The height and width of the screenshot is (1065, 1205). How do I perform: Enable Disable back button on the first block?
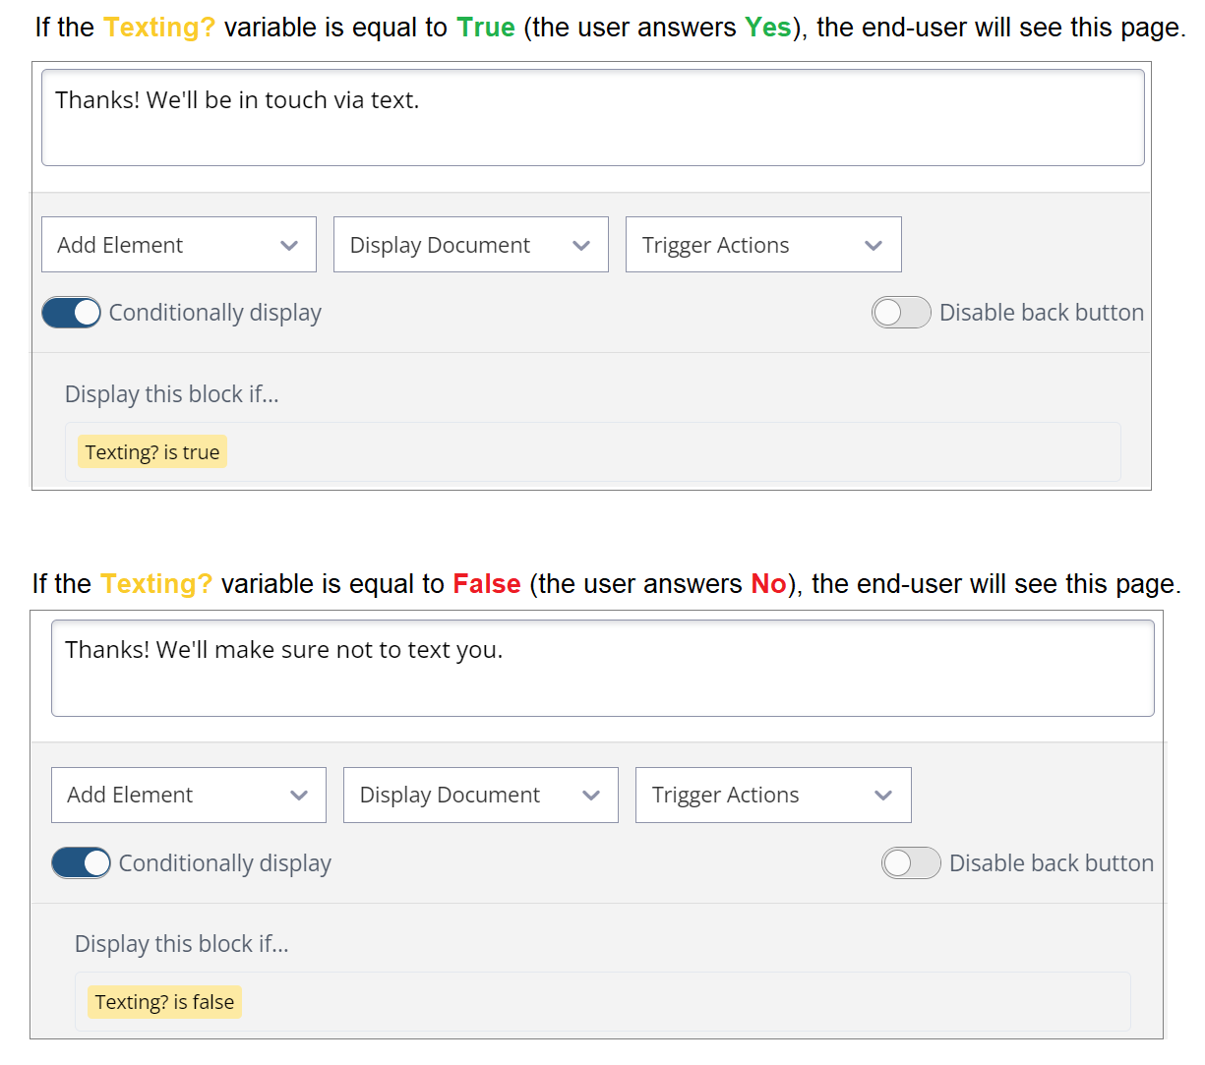click(x=900, y=312)
